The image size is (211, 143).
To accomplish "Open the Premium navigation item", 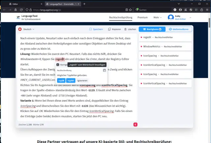I will [142, 18].
